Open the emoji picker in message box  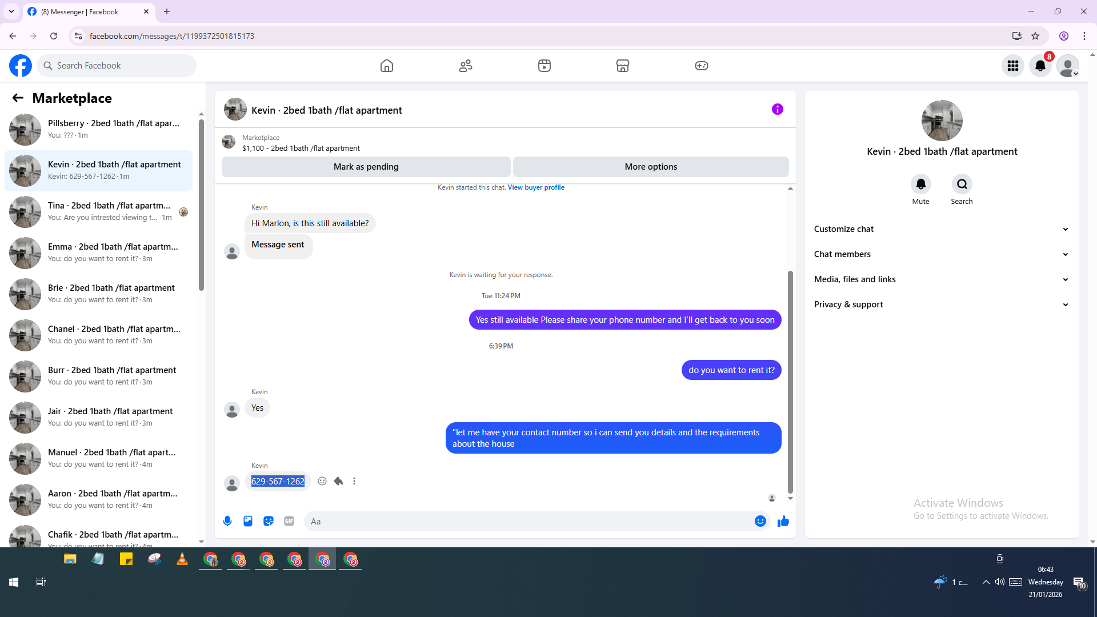tap(760, 521)
